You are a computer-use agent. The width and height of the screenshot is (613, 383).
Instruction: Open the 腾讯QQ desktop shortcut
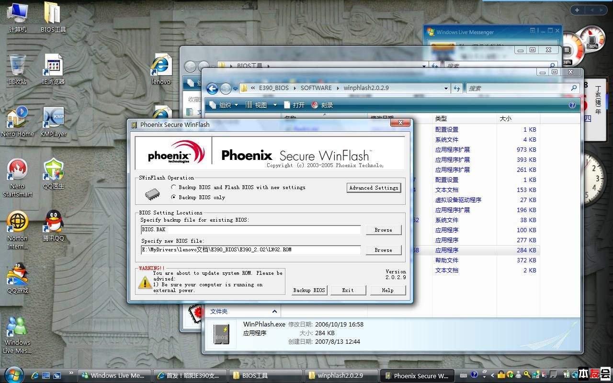click(53, 226)
